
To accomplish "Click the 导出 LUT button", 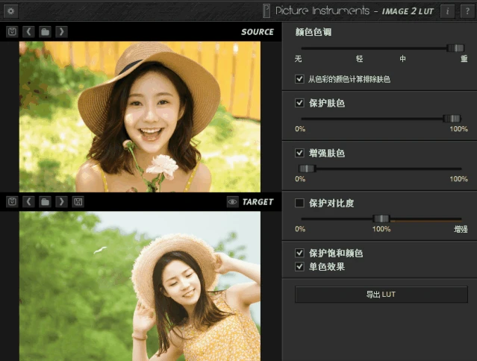I will [381, 294].
